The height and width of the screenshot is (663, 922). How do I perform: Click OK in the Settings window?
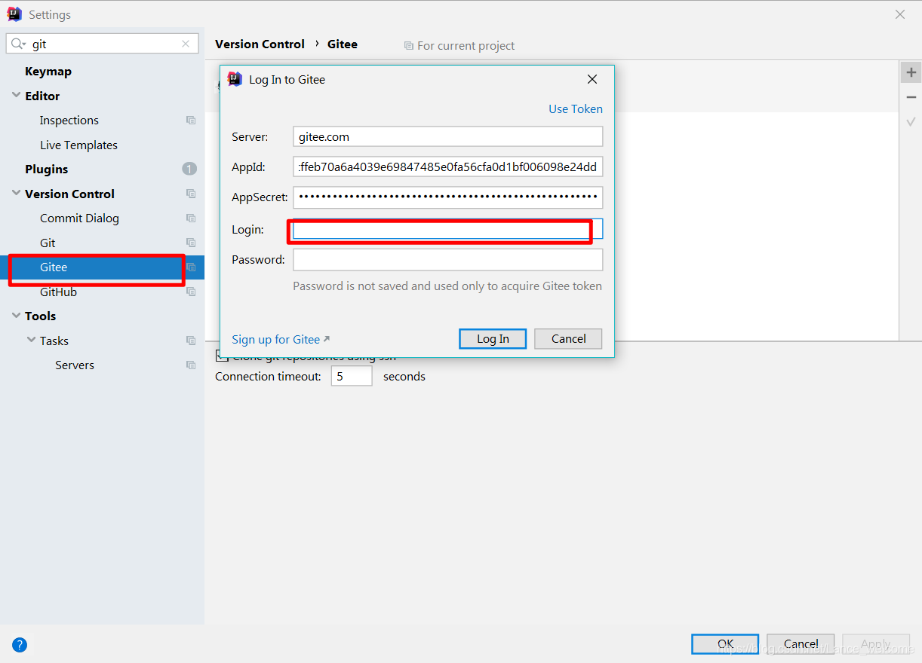tap(725, 644)
